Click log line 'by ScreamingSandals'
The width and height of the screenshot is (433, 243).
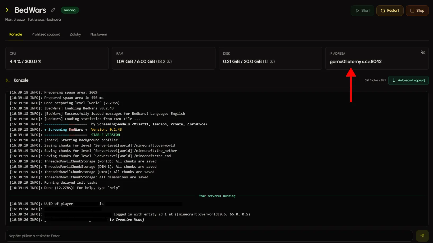pyautogui.click(x=109, y=124)
